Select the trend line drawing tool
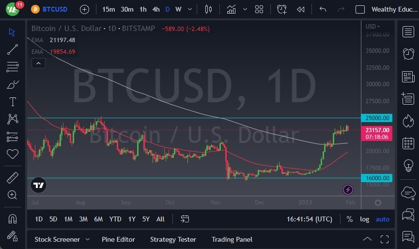The height and width of the screenshot is (249, 419). [13, 49]
